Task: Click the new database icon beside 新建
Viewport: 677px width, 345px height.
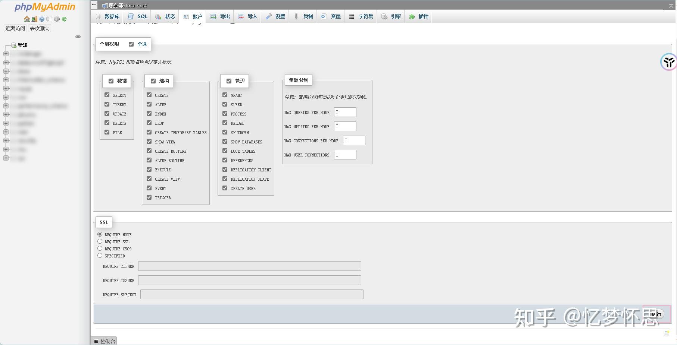Action: (x=14, y=45)
